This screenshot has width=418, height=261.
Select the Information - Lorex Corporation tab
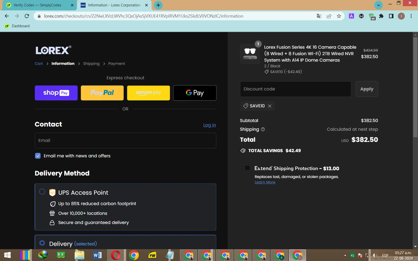tap(114, 5)
